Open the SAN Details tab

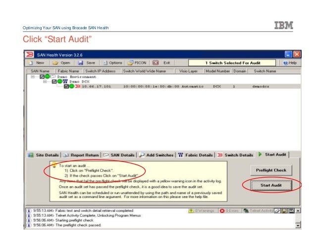coord(119,155)
